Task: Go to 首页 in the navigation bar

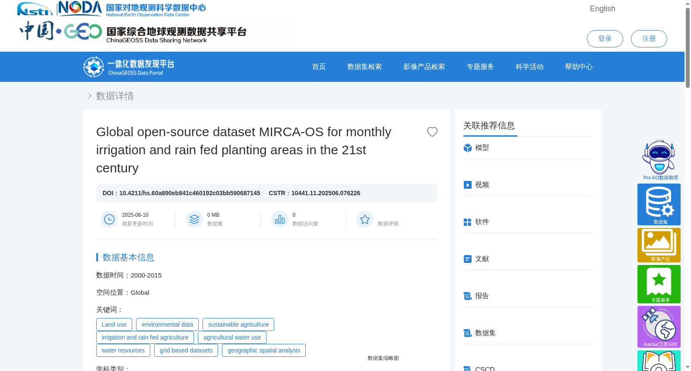Action: point(319,67)
